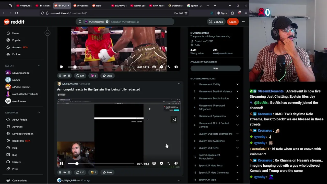
Task: Collapse the left navigation sidebar
Action: click(x=48, y=33)
